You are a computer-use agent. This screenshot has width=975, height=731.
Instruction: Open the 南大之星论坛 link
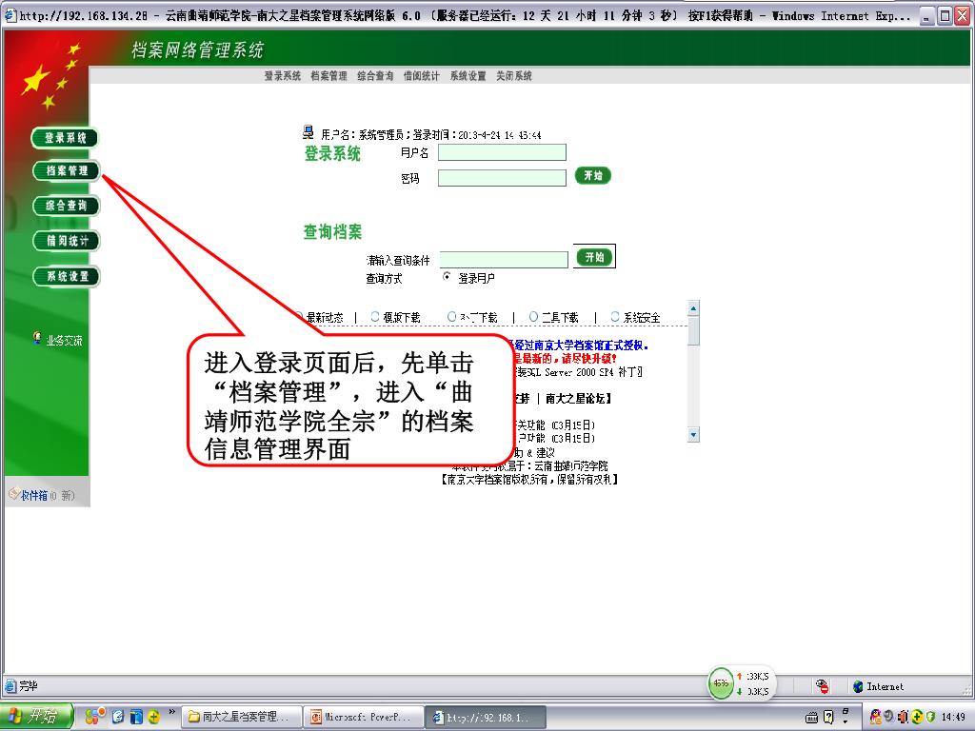tap(576, 399)
